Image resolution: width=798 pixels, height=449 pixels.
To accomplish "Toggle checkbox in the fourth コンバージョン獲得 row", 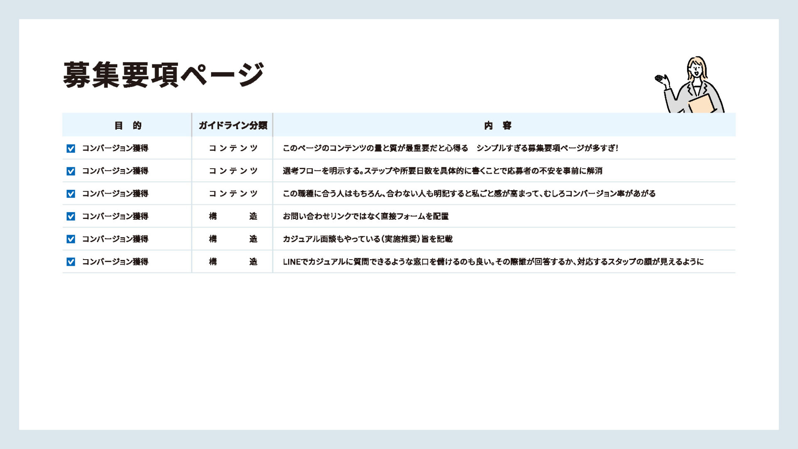I will pos(71,216).
